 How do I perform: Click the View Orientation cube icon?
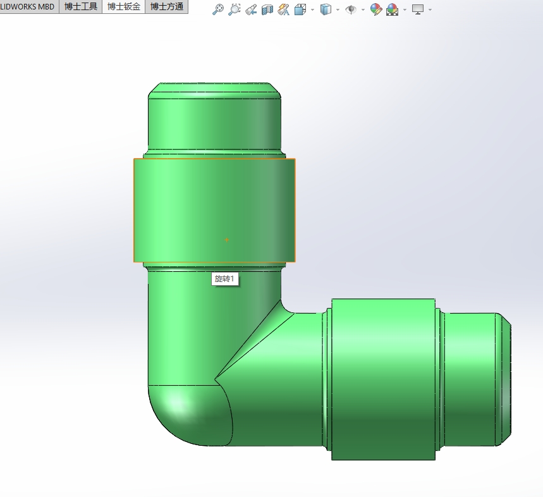[300, 9]
